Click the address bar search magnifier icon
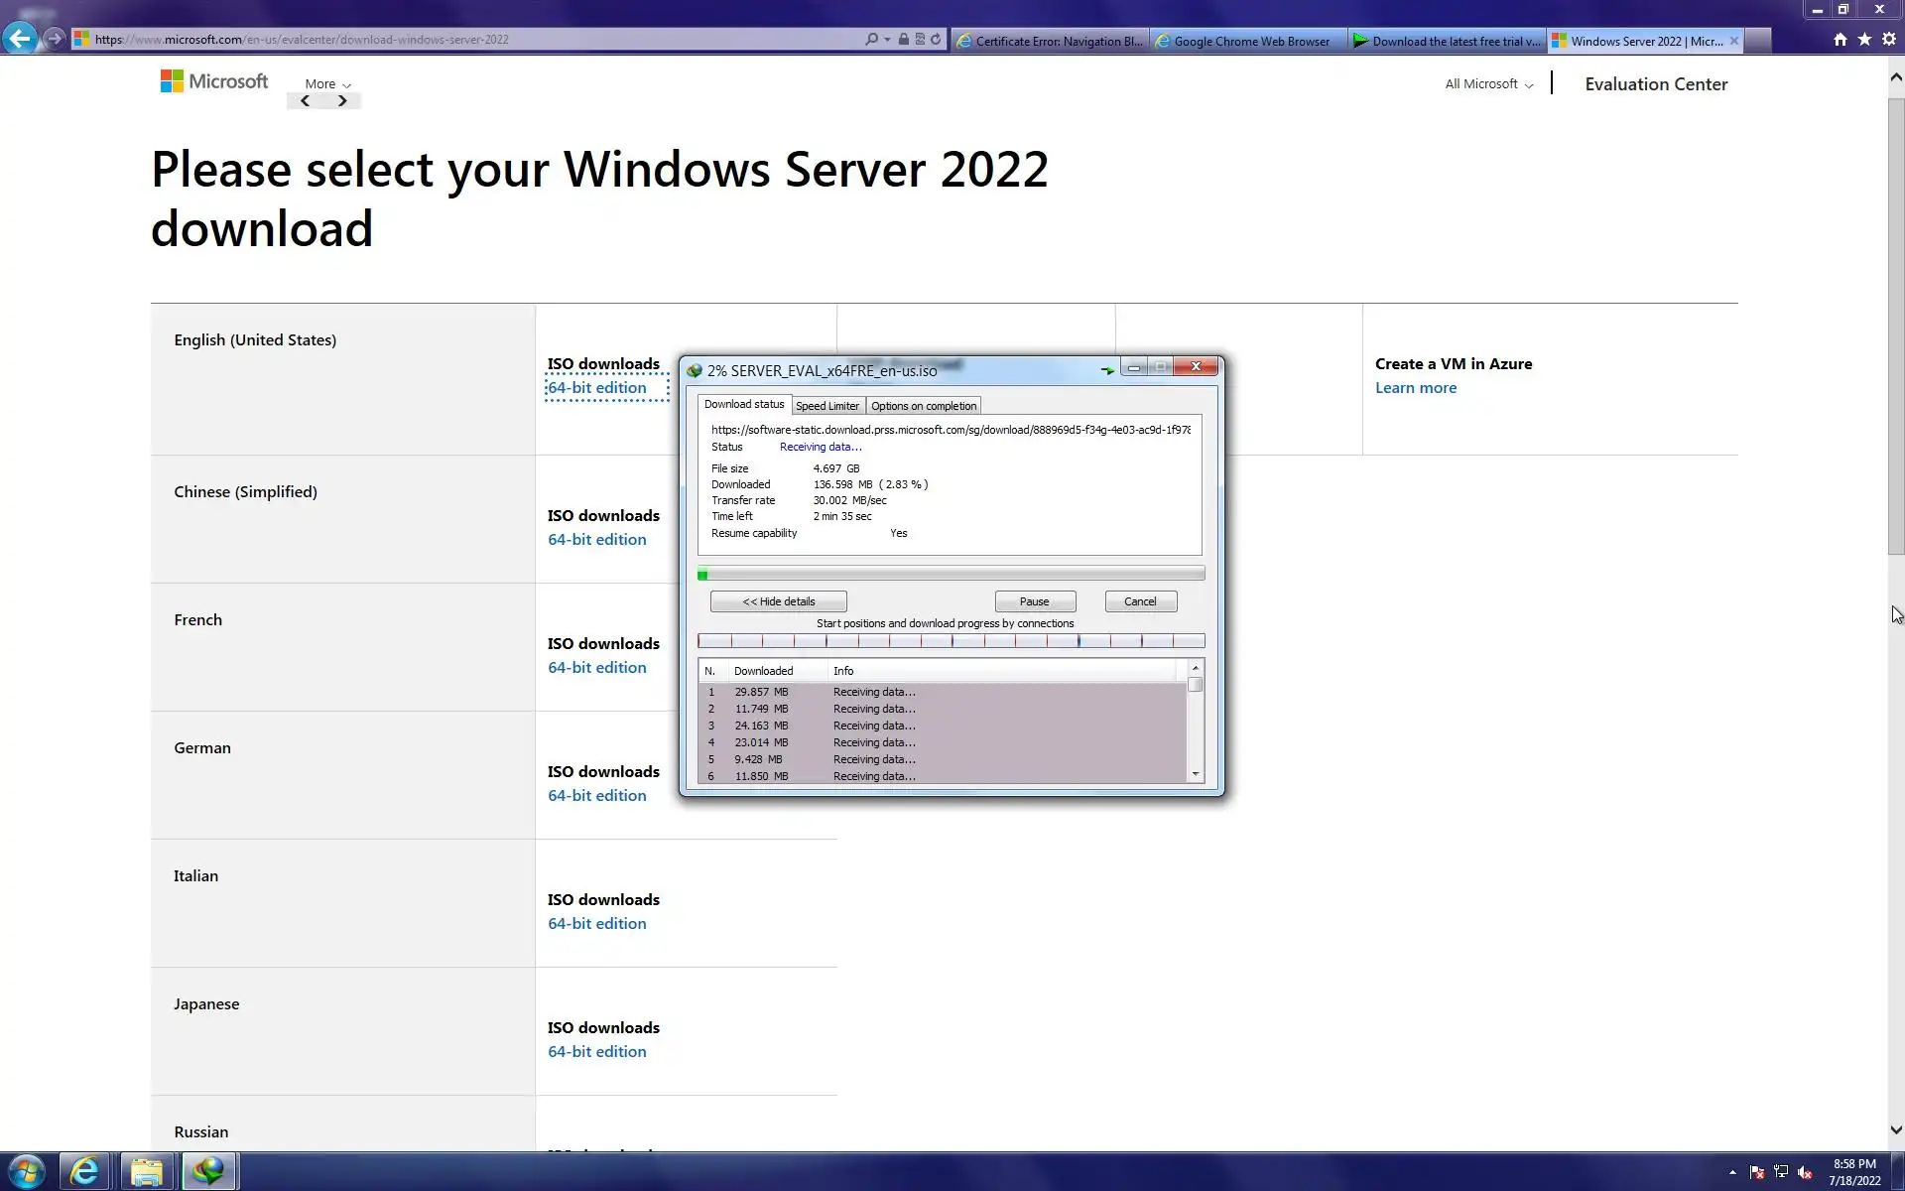 click(x=871, y=40)
